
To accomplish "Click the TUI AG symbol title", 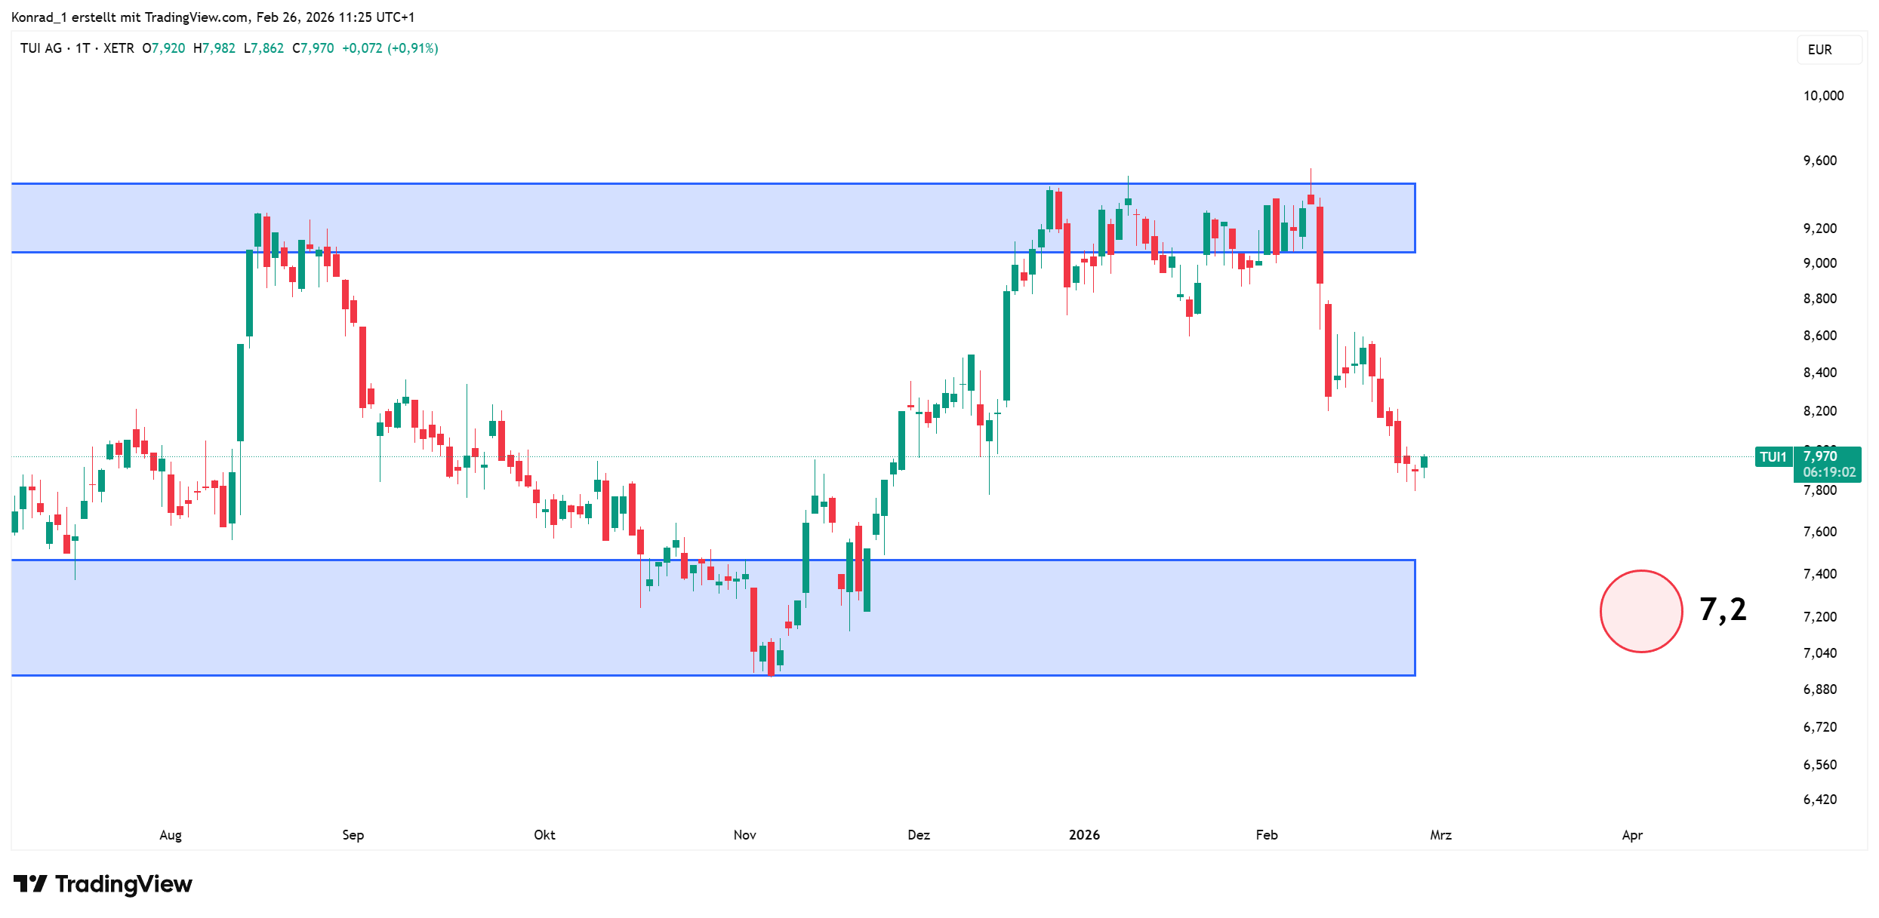I will point(41,48).
